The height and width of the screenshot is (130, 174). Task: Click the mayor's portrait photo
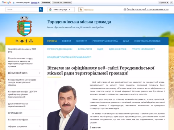tap(67, 105)
